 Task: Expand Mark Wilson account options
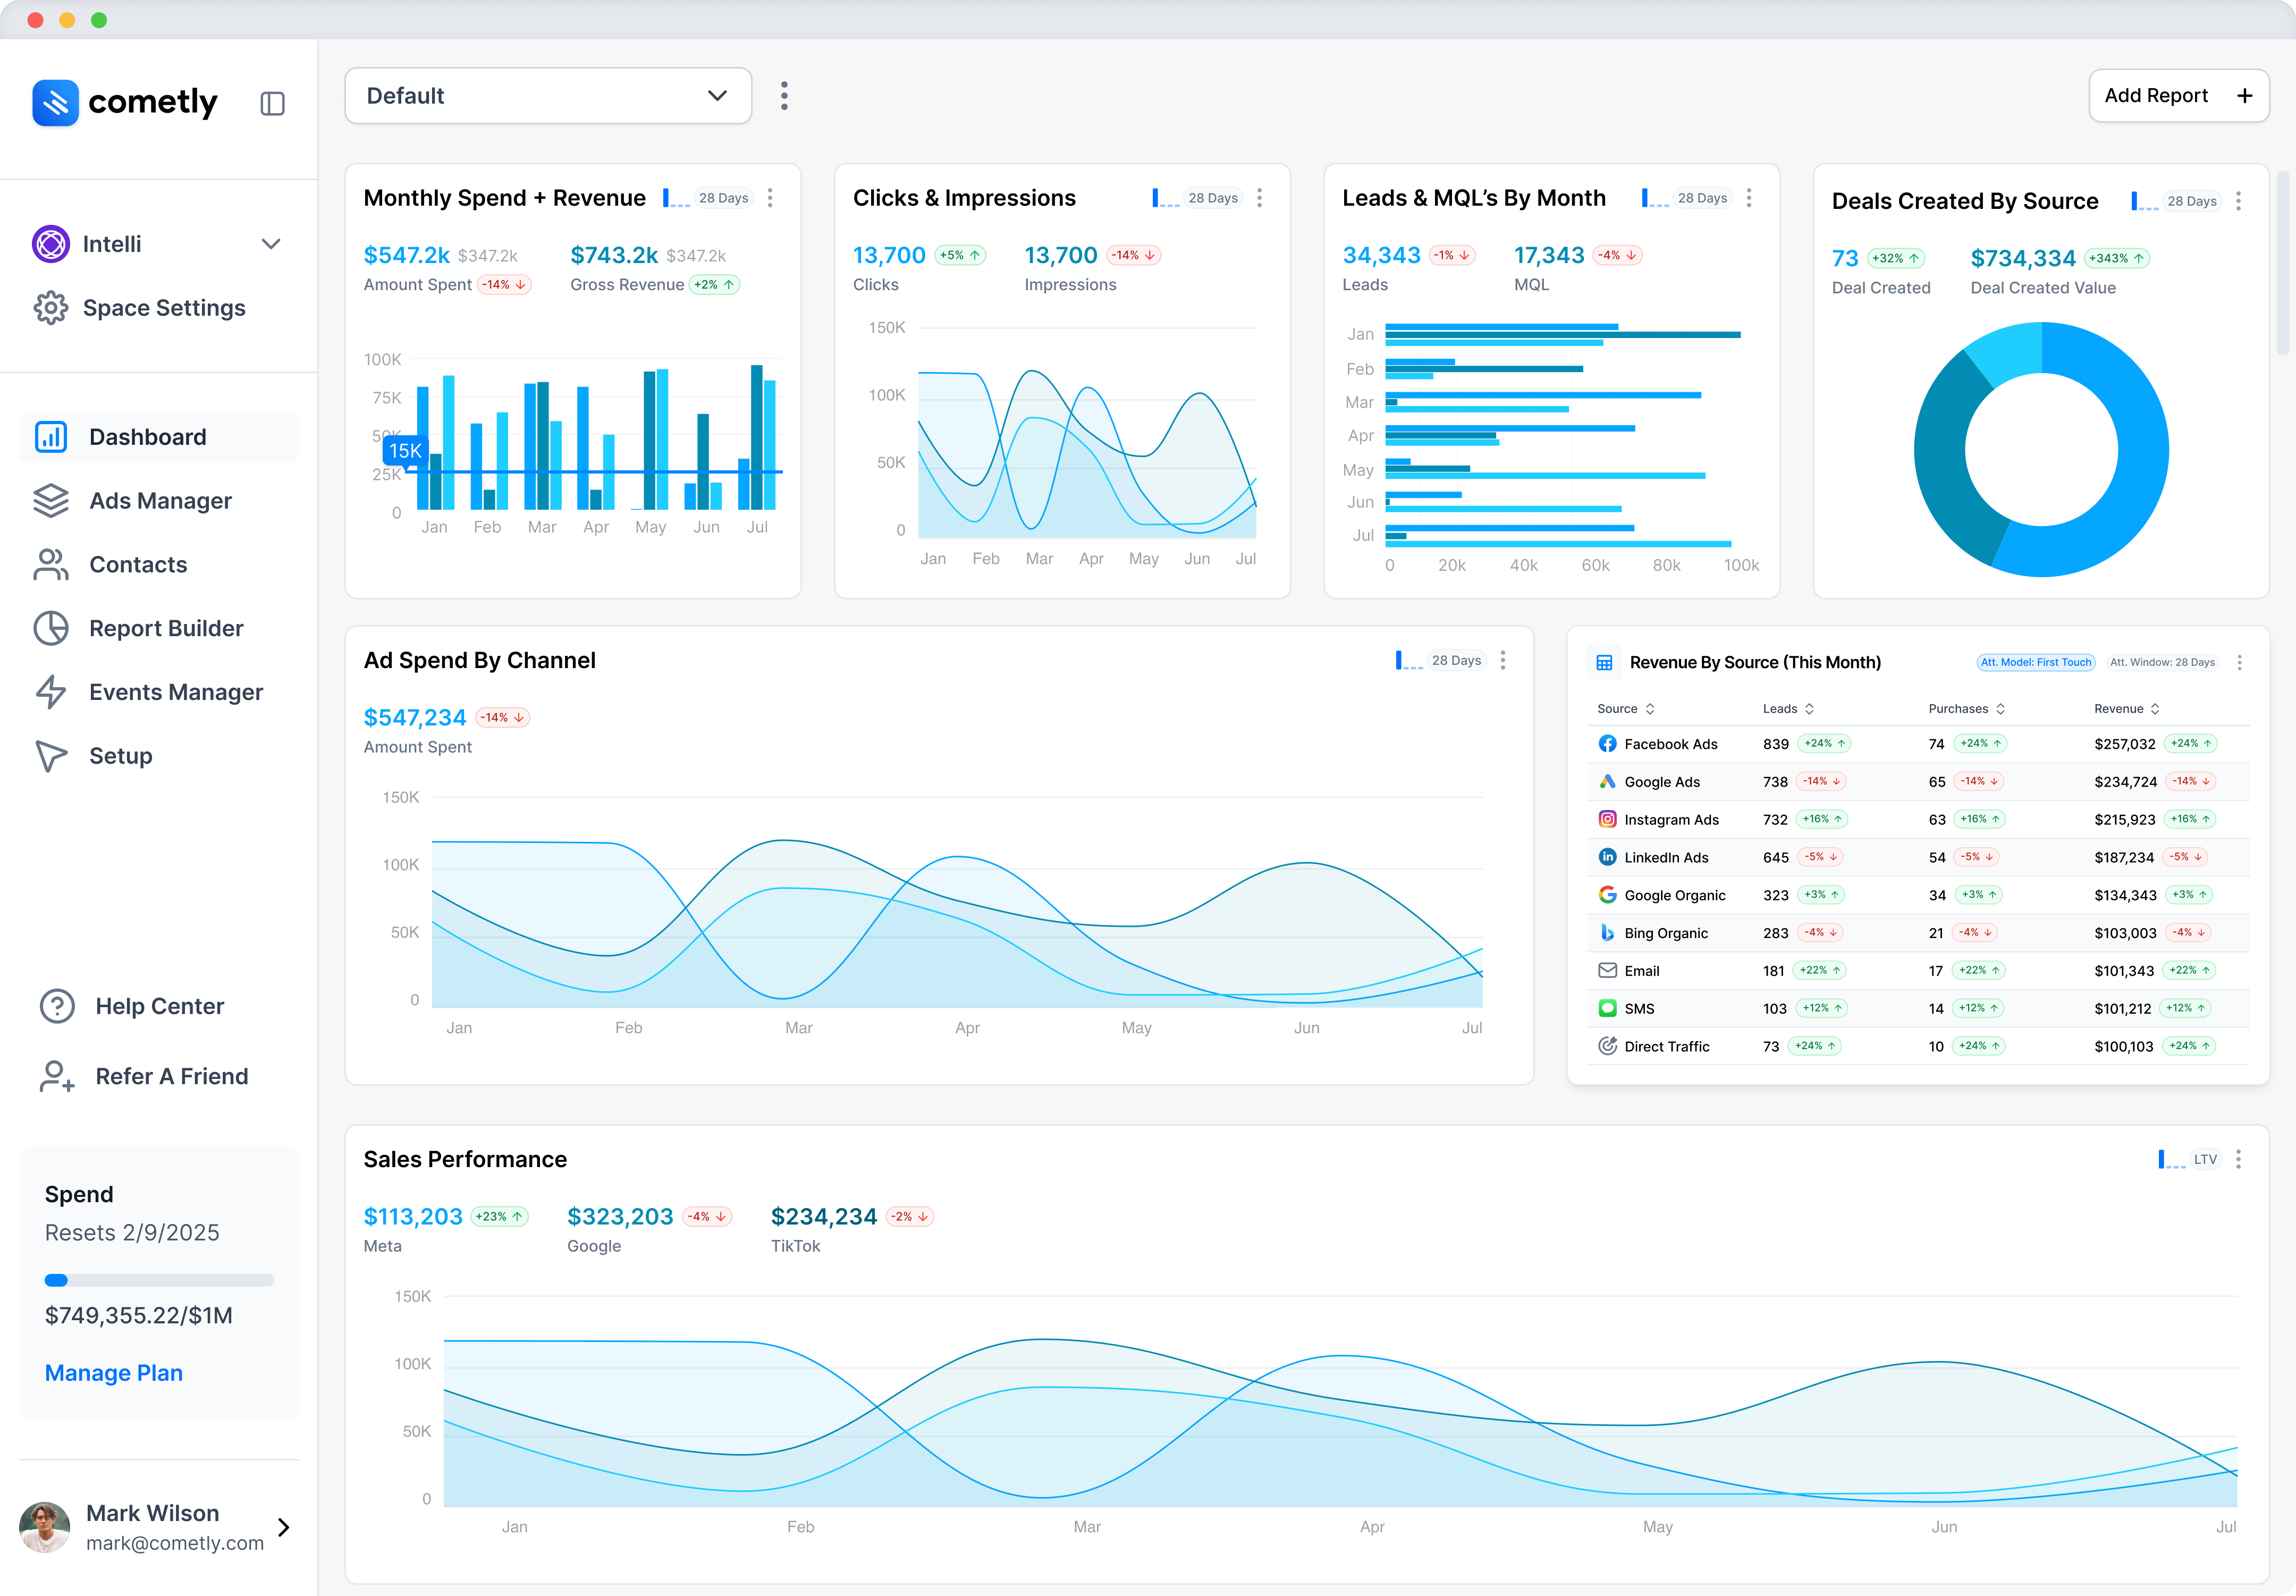[x=283, y=1528]
